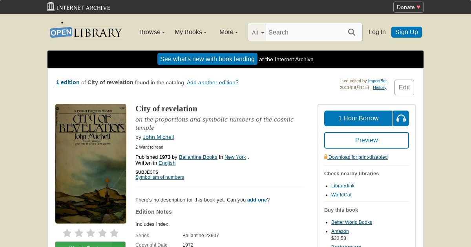Open the Amazon buy link
471x247 pixels.
click(340, 231)
